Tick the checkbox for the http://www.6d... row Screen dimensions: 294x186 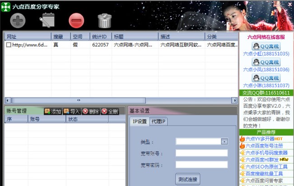[x=9, y=45]
